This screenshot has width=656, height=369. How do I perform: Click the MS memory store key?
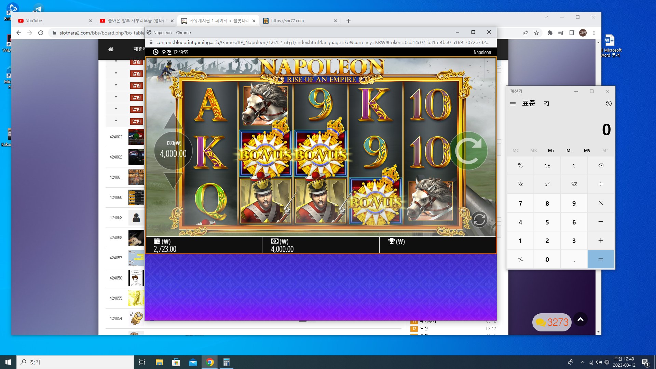pos(587,150)
